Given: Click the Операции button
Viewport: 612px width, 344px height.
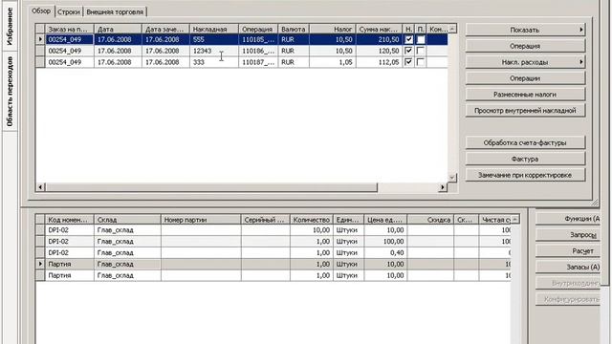Looking at the screenshot, I should click(x=525, y=78).
